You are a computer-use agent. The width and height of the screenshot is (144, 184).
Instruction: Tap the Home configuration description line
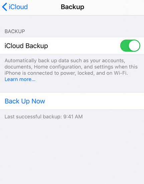pyautogui.click(x=71, y=67)
